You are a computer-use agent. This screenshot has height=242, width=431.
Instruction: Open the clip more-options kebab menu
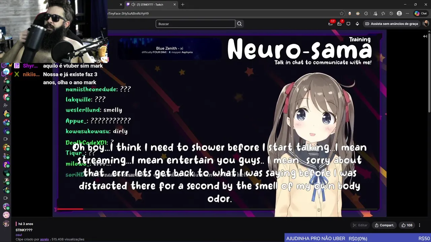[420, 225]
